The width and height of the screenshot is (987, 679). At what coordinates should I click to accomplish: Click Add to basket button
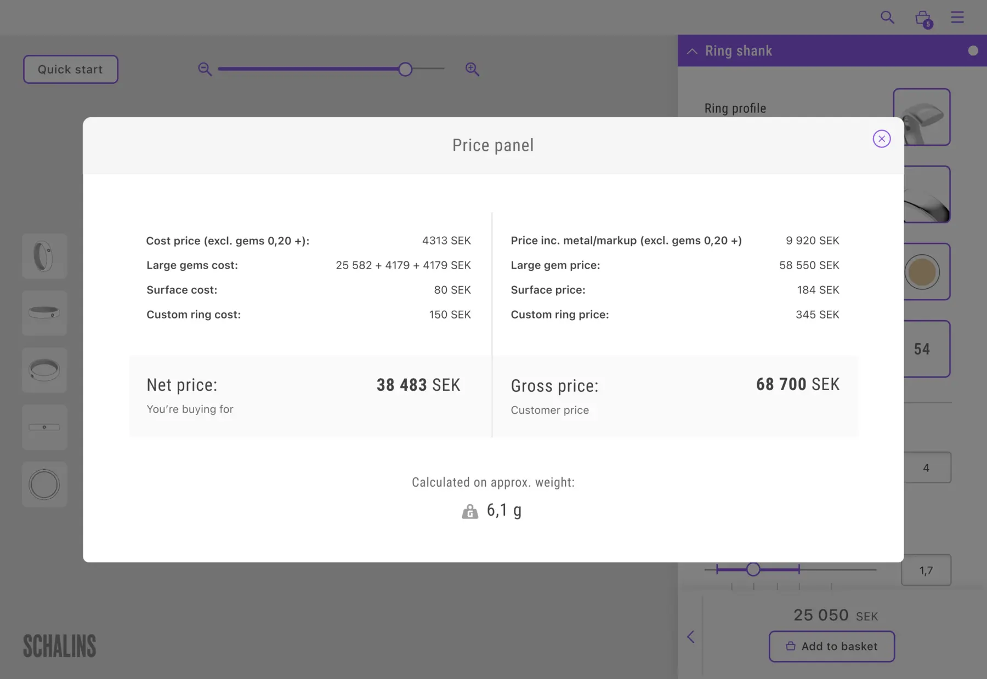point(831,646)
